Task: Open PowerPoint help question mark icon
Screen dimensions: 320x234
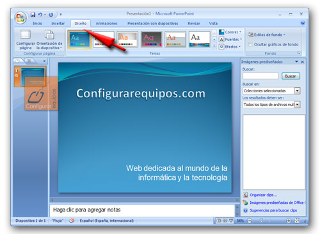Action: (303, 23)
